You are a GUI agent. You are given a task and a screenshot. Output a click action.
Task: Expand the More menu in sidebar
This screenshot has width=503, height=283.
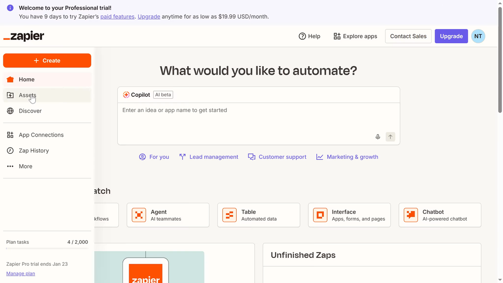26,167
